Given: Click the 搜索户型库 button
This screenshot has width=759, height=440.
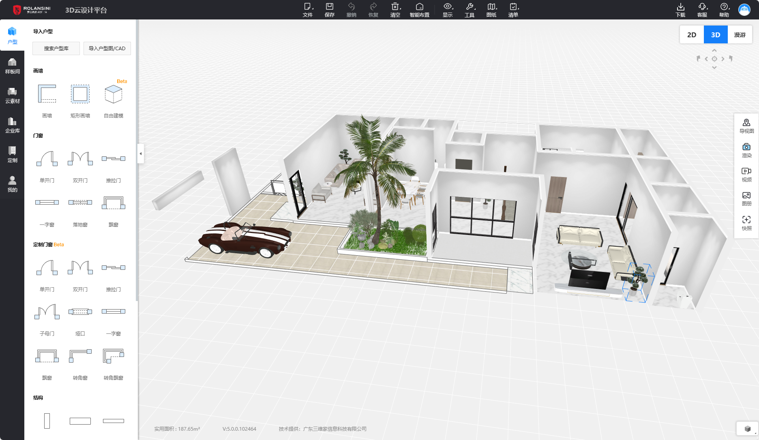Looking at the screenshot, I should (56, 48).
